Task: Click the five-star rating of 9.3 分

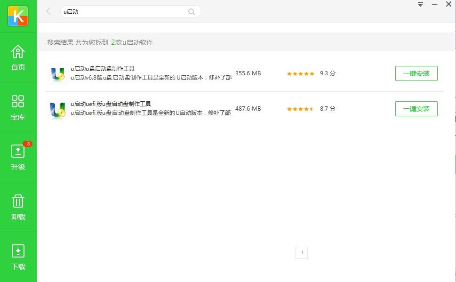Action: click(300, 73)
